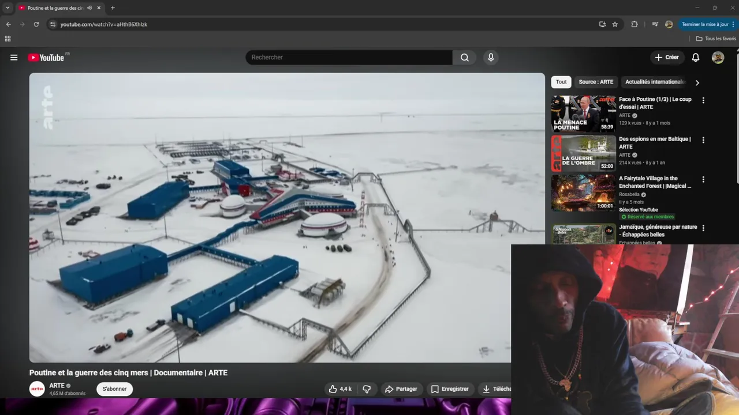This screenshot has height=415, width=739.
Task: Click the browser address bar URL
Action: tap(104, 24)
